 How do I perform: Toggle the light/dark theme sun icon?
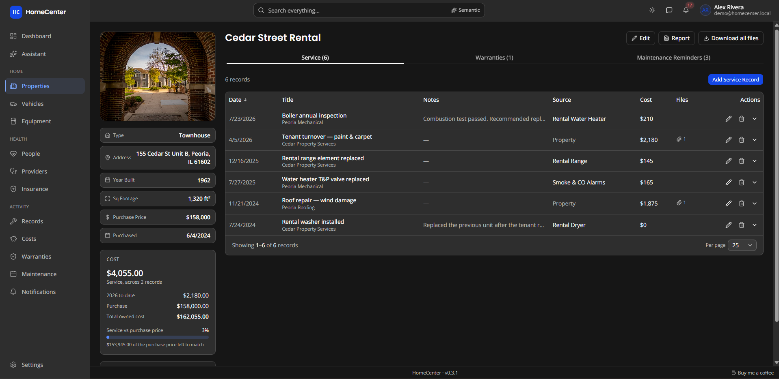652,10
